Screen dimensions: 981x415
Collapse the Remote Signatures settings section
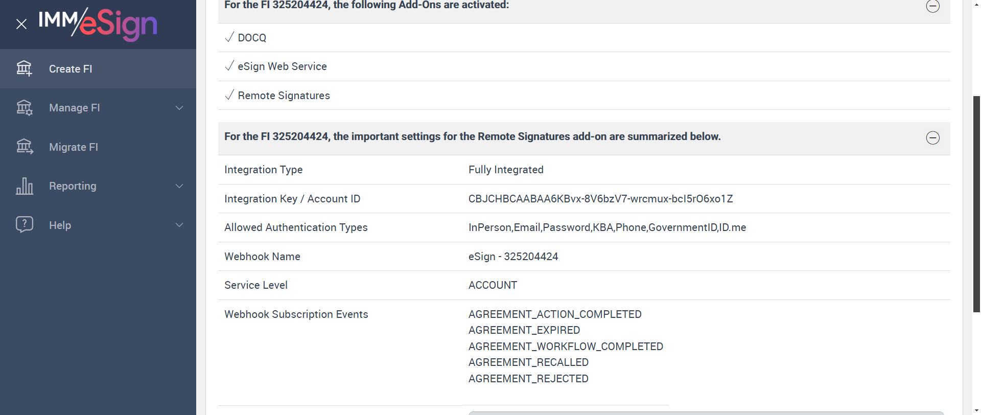(932, 137)
